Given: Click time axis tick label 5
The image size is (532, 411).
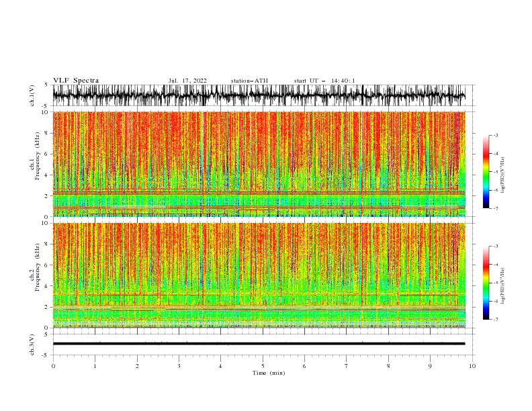Looking at the screenshot, I should pos(263,366).
